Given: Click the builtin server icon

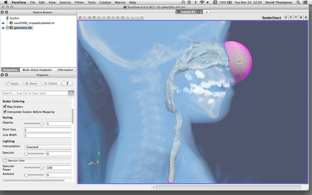Looking at the screenshot, I should pyautogui.click(x=7, y=18).
